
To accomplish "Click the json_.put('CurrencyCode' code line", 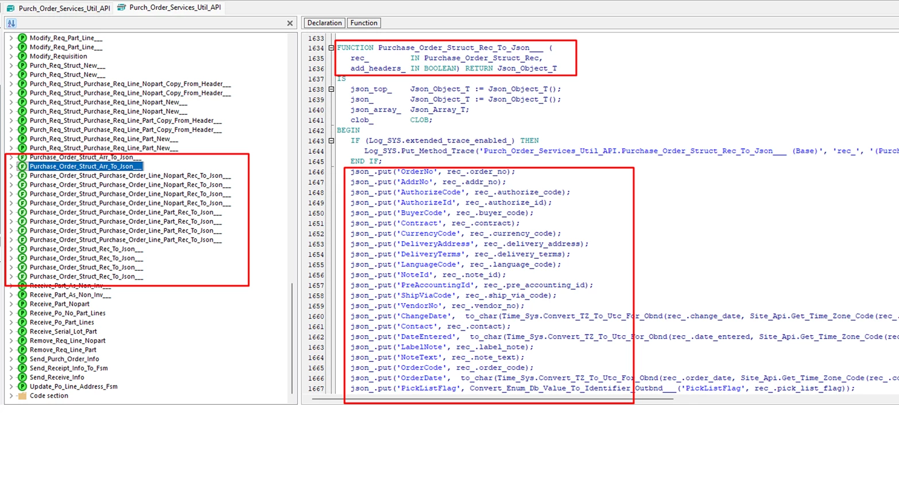I will pos(456,234).
